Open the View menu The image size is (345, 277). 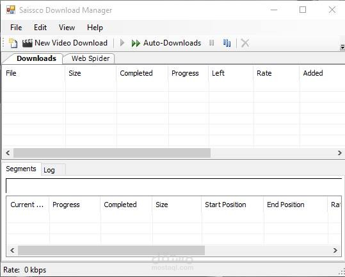click(67, 28)
